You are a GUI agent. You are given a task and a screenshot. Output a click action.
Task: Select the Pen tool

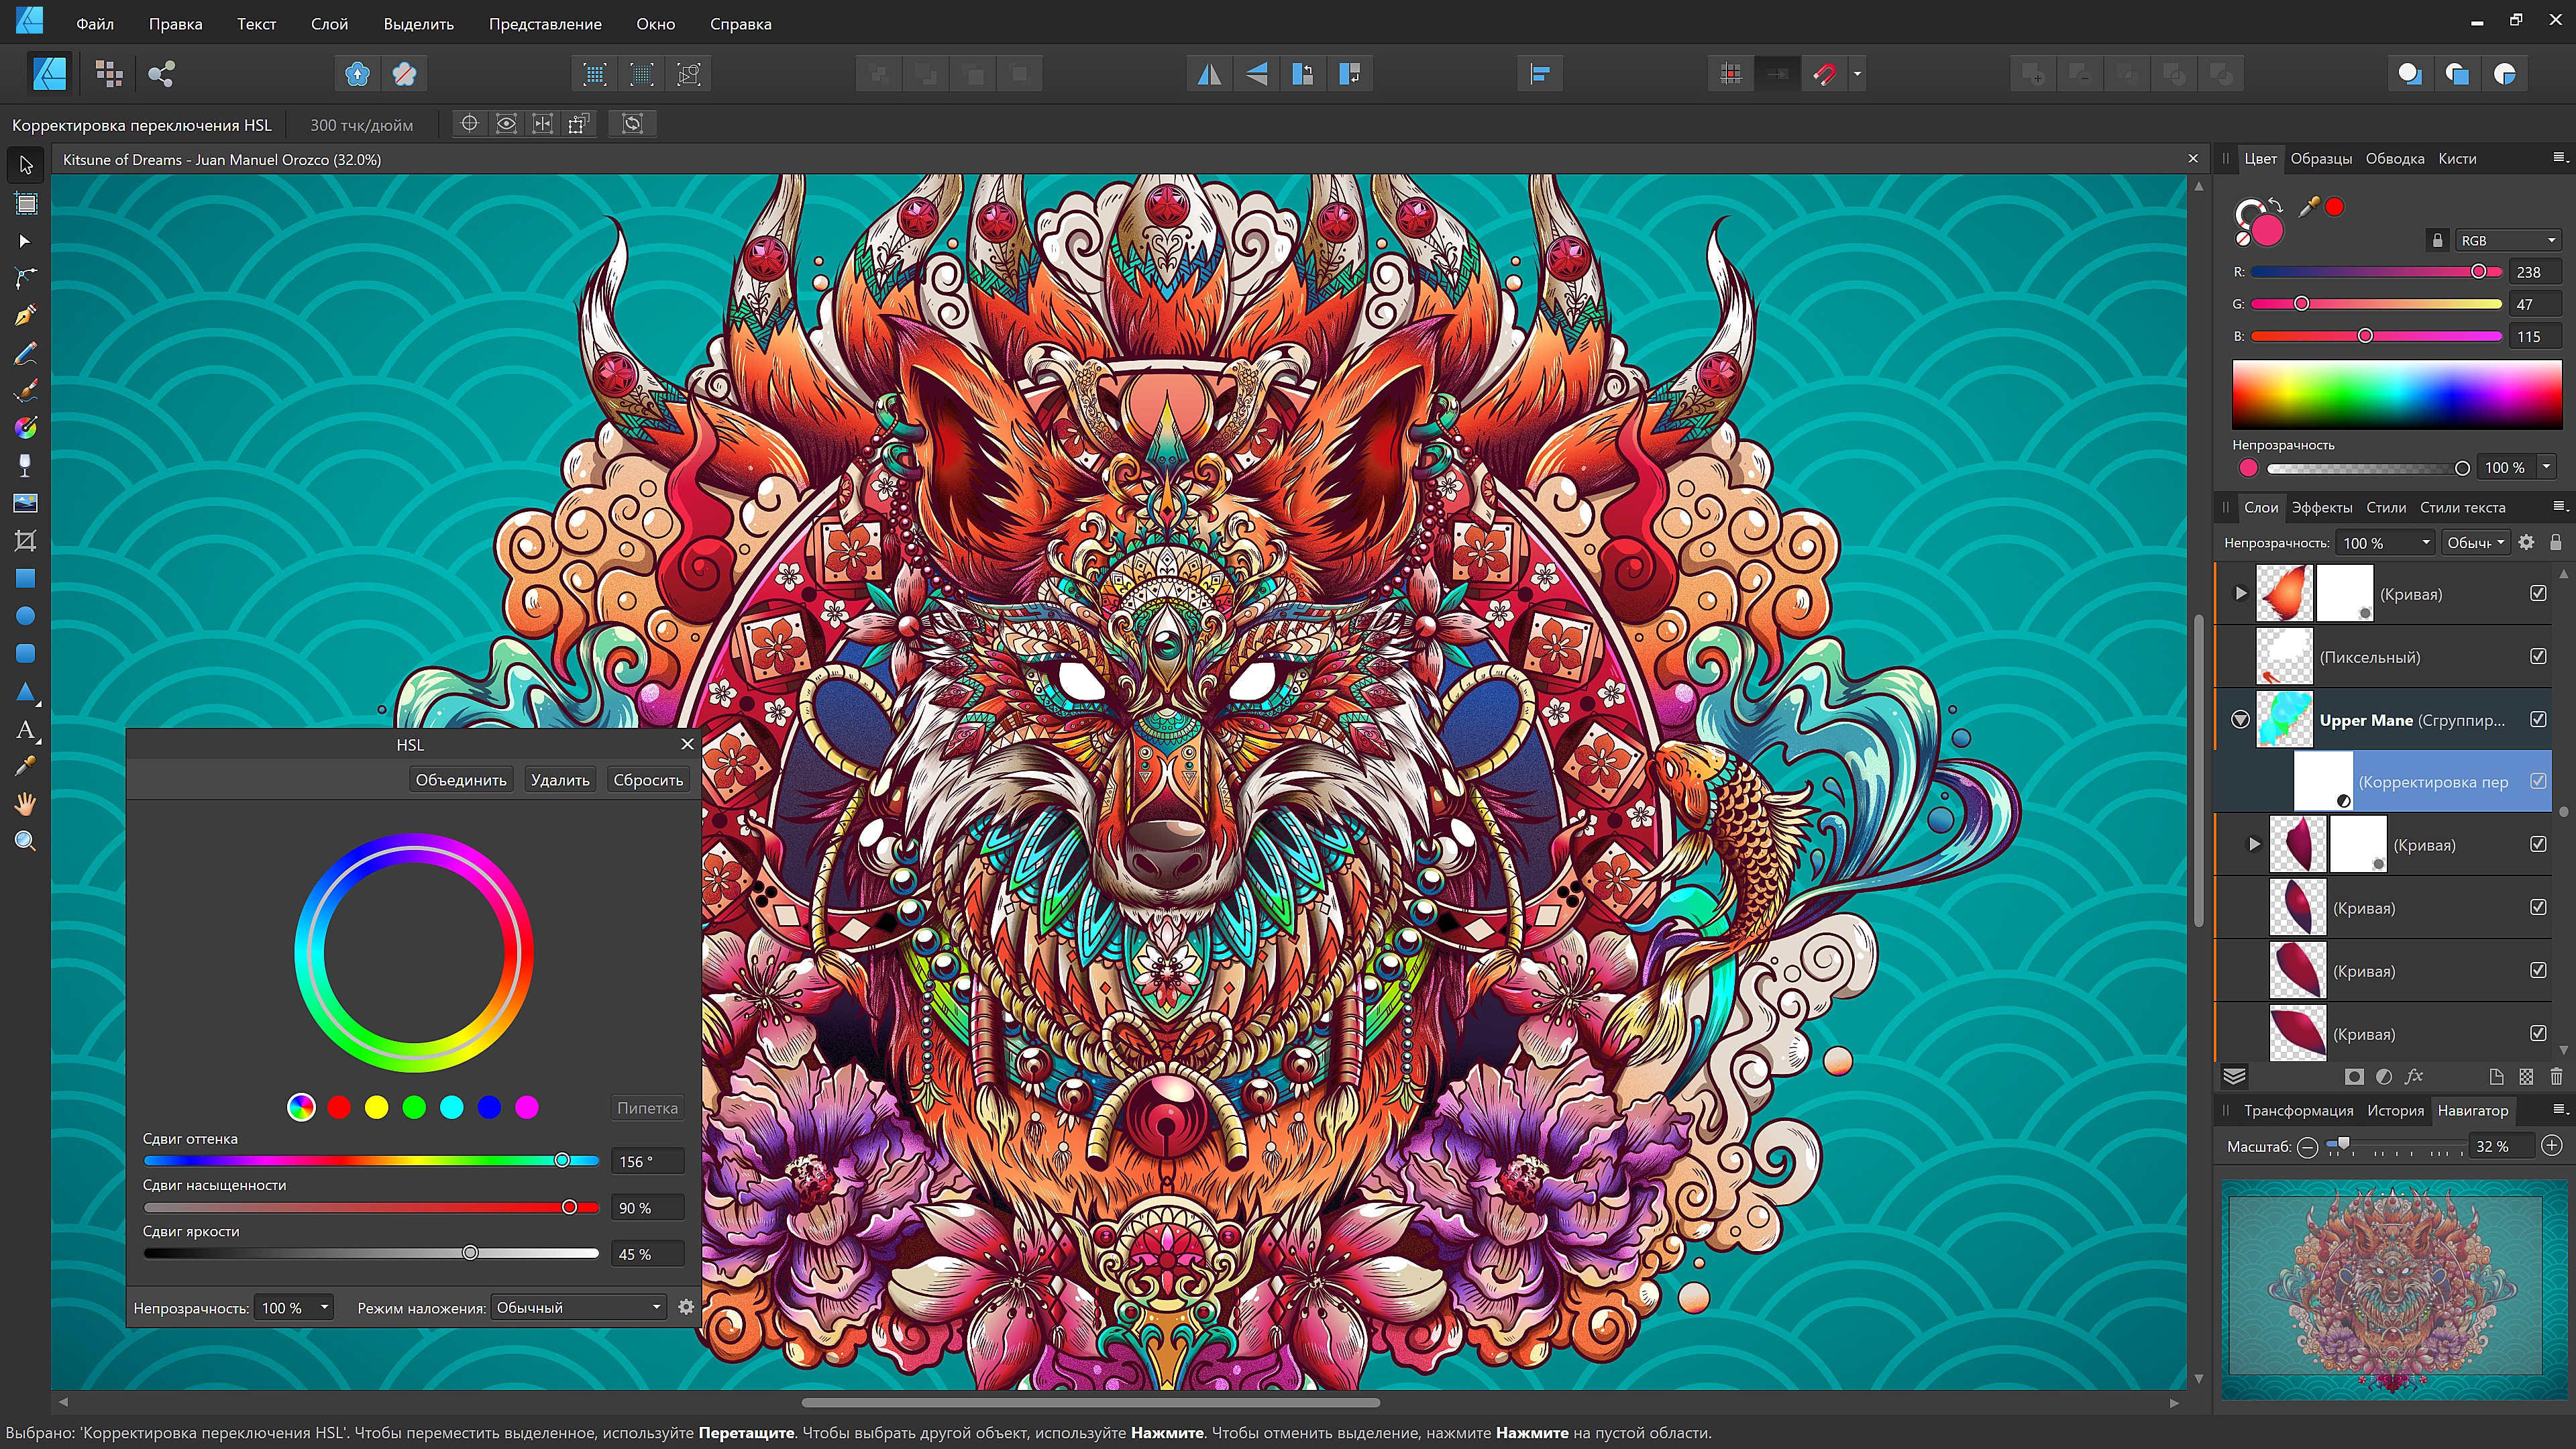26,316
